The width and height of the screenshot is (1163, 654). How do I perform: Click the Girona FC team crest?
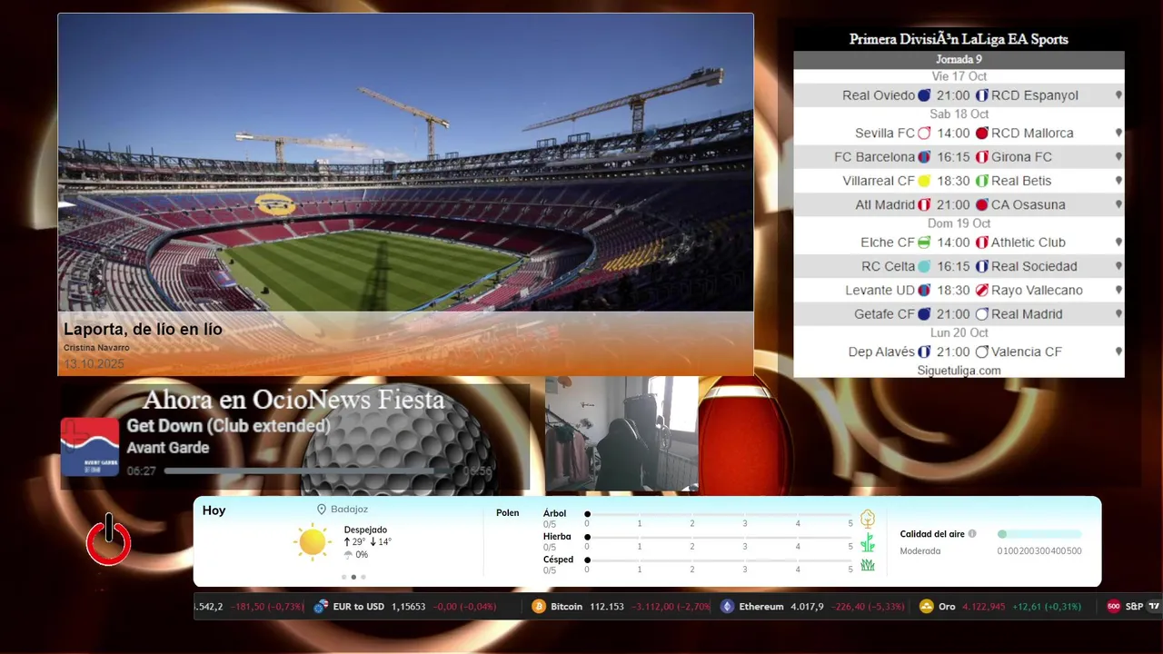click(982, 157)
